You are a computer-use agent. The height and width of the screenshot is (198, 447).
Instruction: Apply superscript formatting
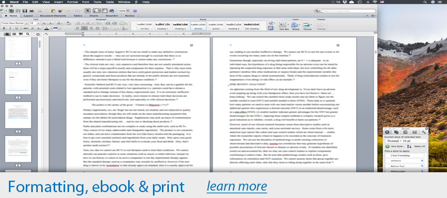(32, 28)
